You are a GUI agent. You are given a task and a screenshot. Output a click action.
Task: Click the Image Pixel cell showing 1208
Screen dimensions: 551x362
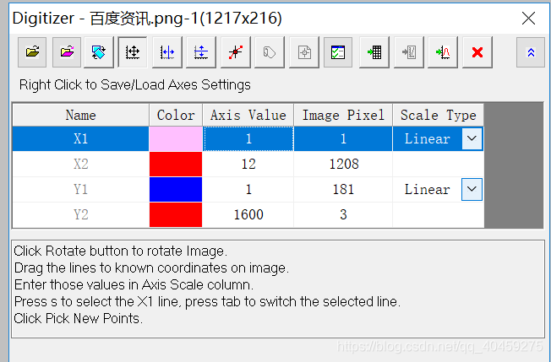click(343, 164)
